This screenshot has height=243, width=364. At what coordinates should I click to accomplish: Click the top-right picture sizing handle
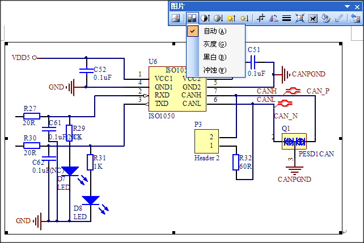[x=341, y=44]
